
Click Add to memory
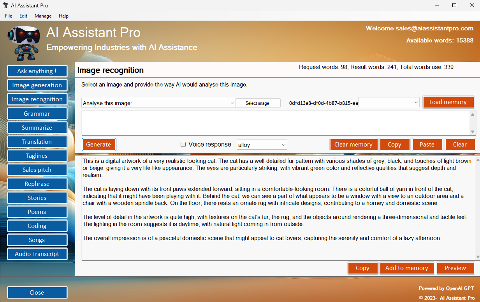[x=407, y=268]
